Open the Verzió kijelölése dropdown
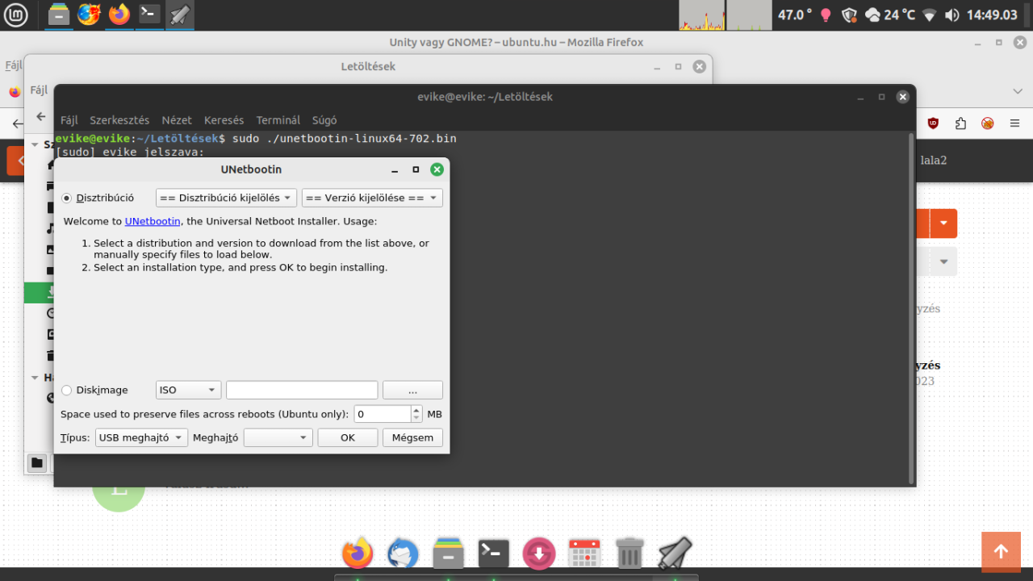Screen dimensions: 1033x581 coord(372,198)
